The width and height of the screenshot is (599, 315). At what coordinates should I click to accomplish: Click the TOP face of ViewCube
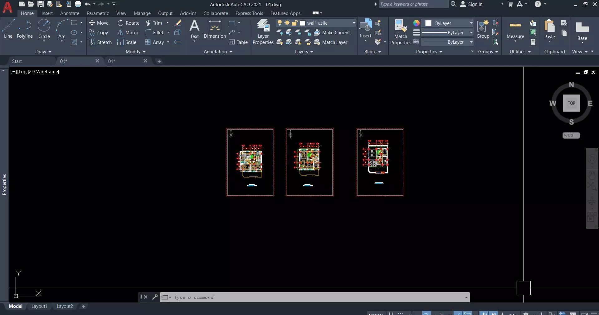tap(571, 103)
